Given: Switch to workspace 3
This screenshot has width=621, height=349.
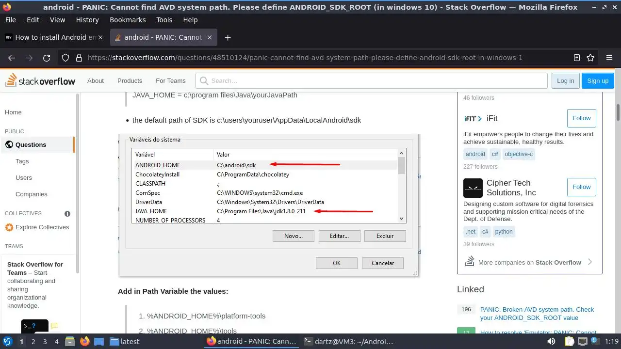Looking at the screenshot, I should 45,341.
